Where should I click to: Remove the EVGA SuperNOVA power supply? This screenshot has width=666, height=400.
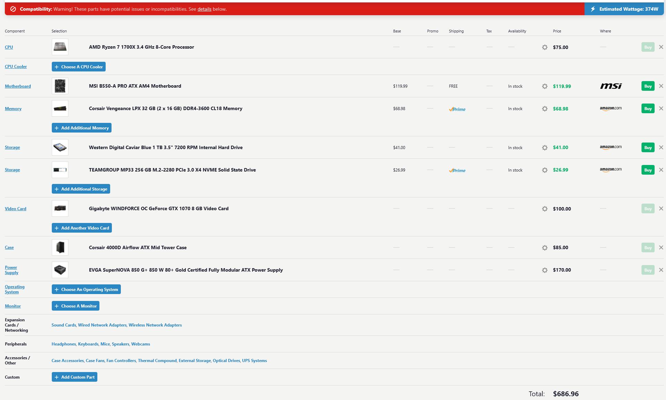pyautogui.click(x=661, y=270)
